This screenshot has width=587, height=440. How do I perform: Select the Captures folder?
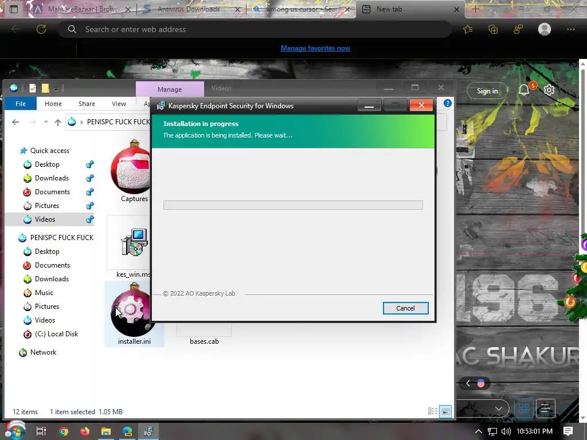(x=132, y=172)
